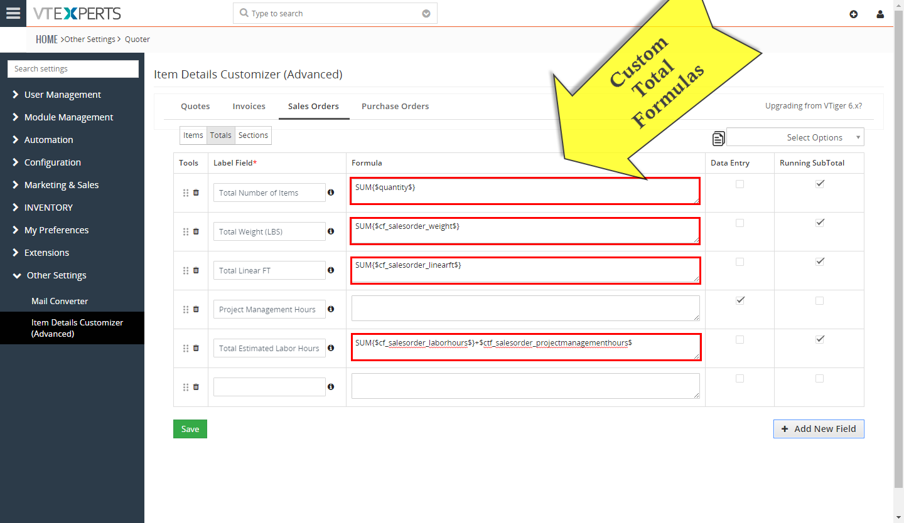
Task: Click info icon next to Total Number of Items
Action: 331,193
